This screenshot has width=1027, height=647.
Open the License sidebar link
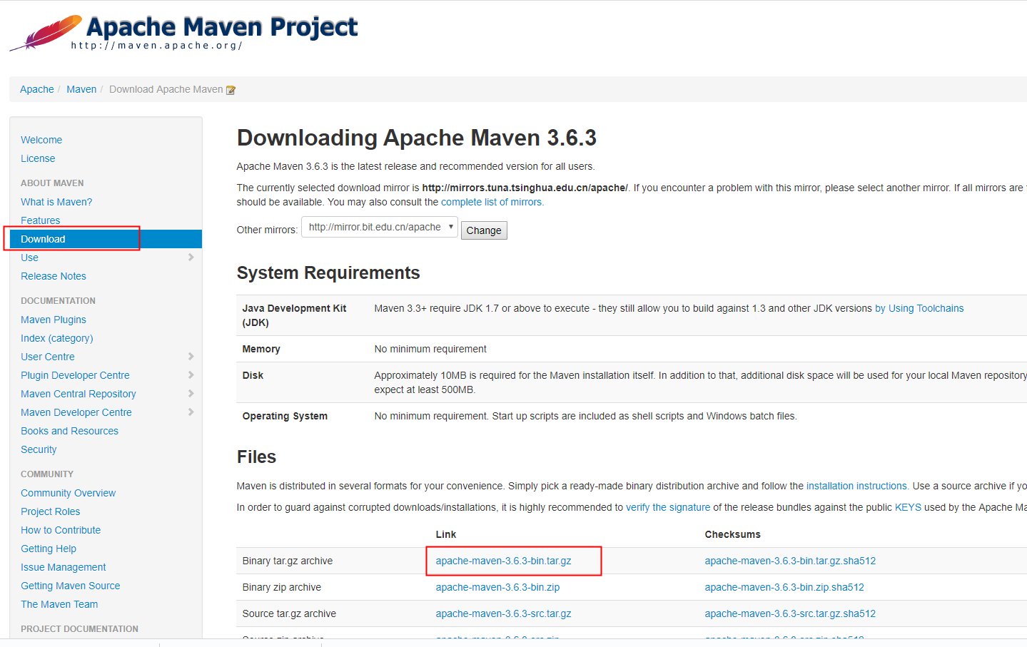[38, 158]
